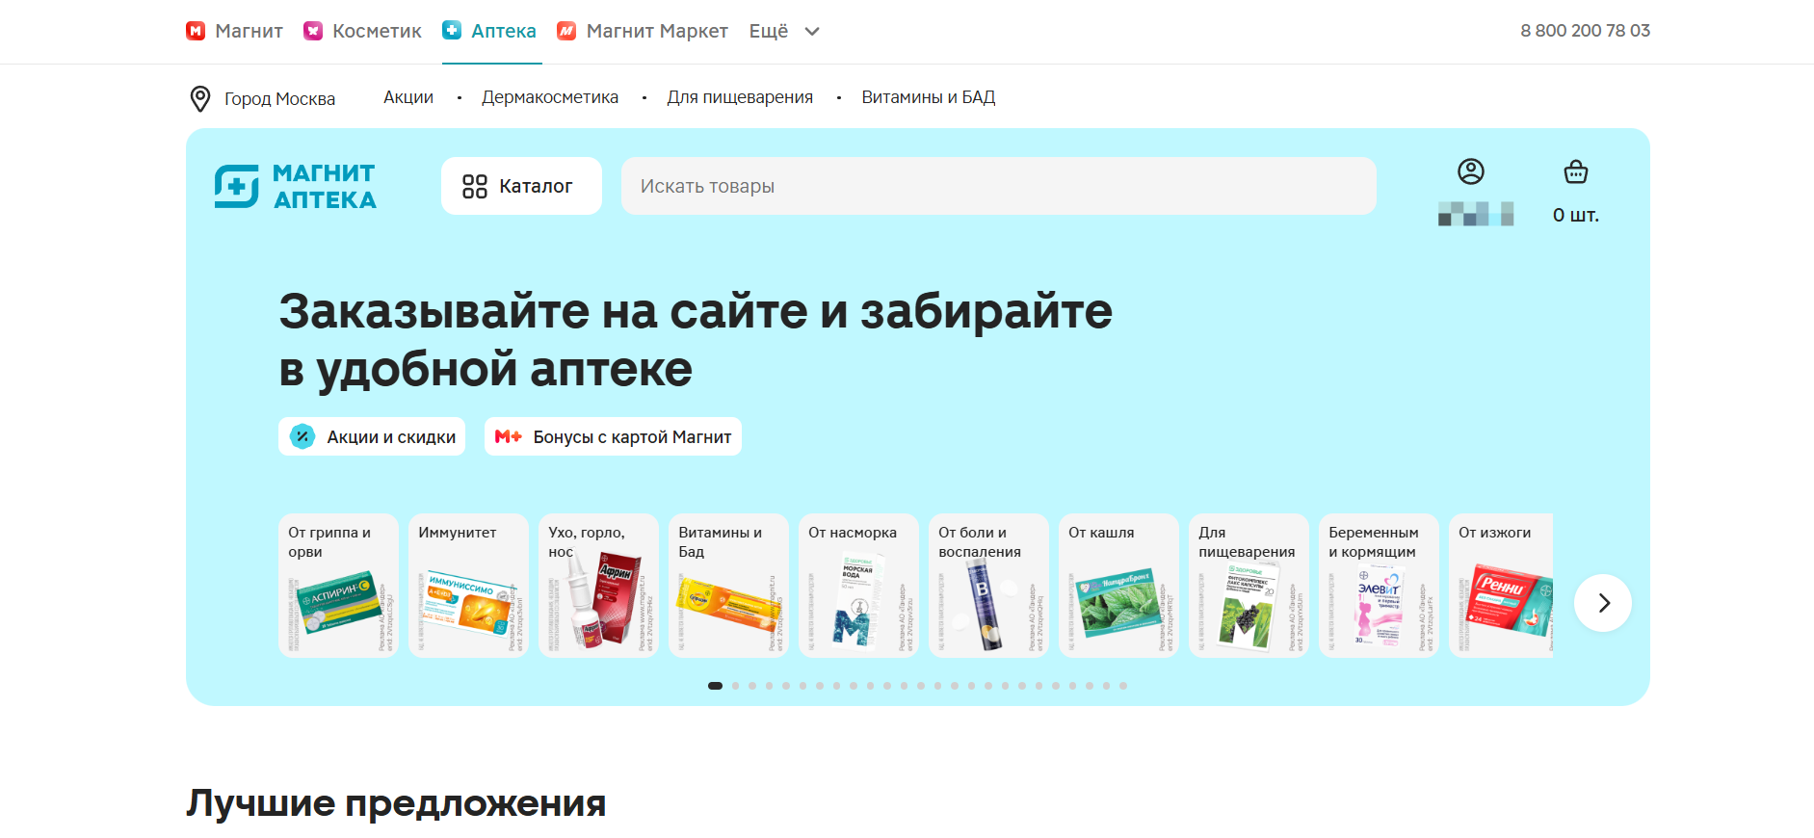
Task: Open the Витамины и БАД link
Action: point(929,97)
